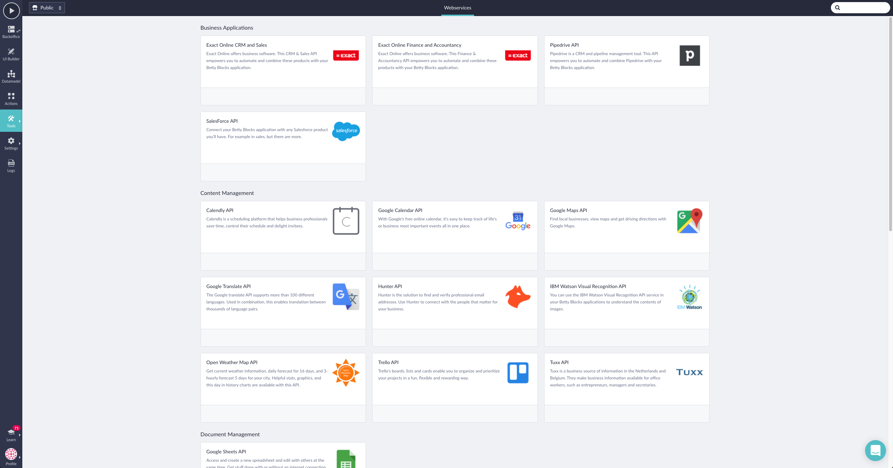Open the SalesForce API title

[222, 121]
